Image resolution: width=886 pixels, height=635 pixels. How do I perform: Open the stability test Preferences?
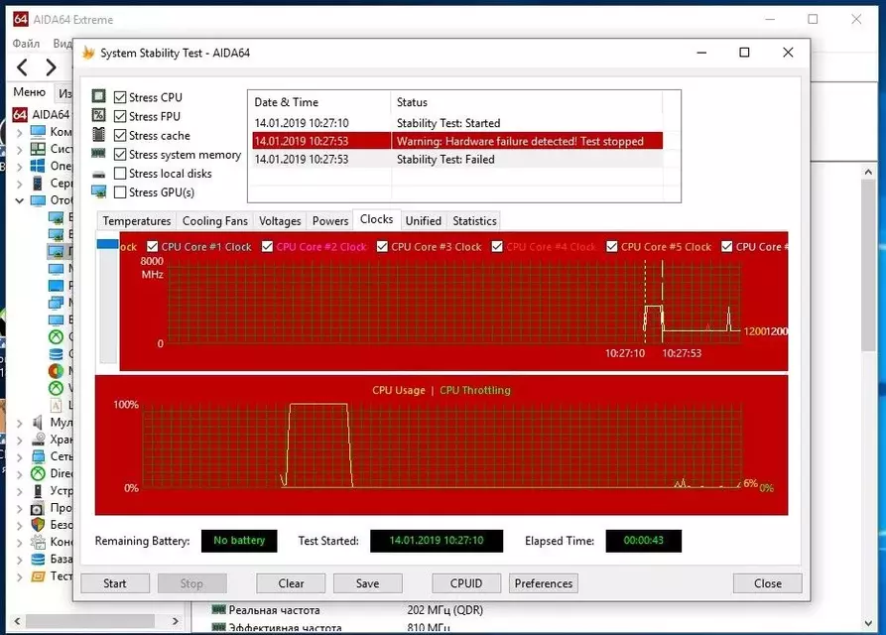[x=544, y=583]
